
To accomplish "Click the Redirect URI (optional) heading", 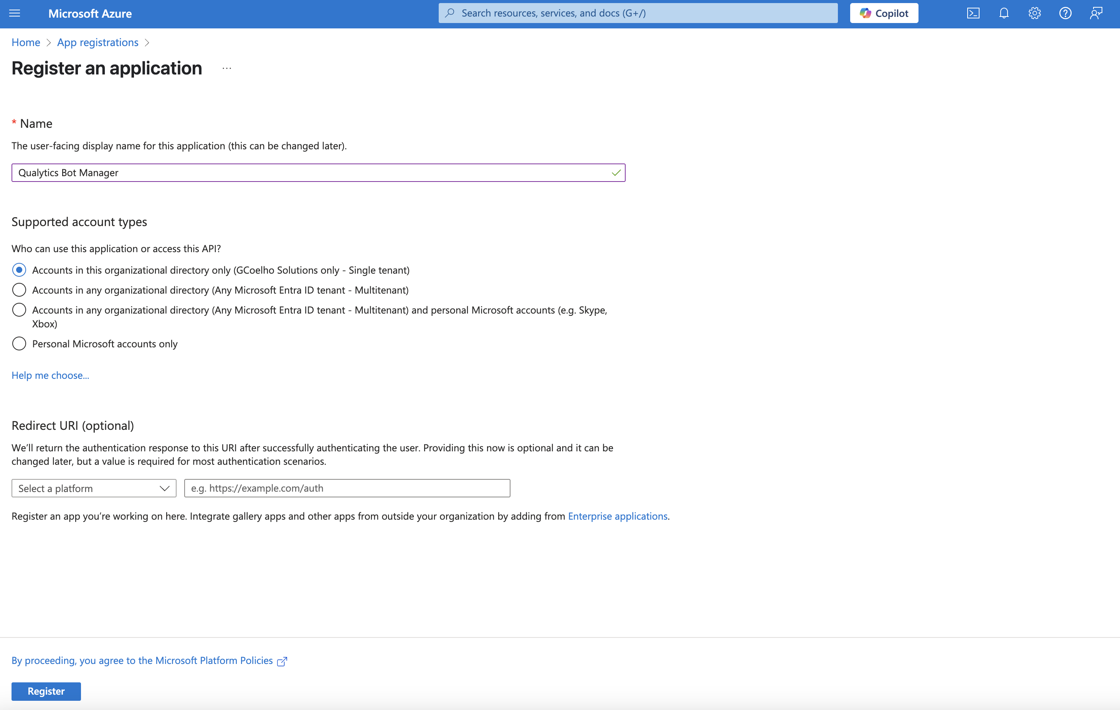I will 73,426.
